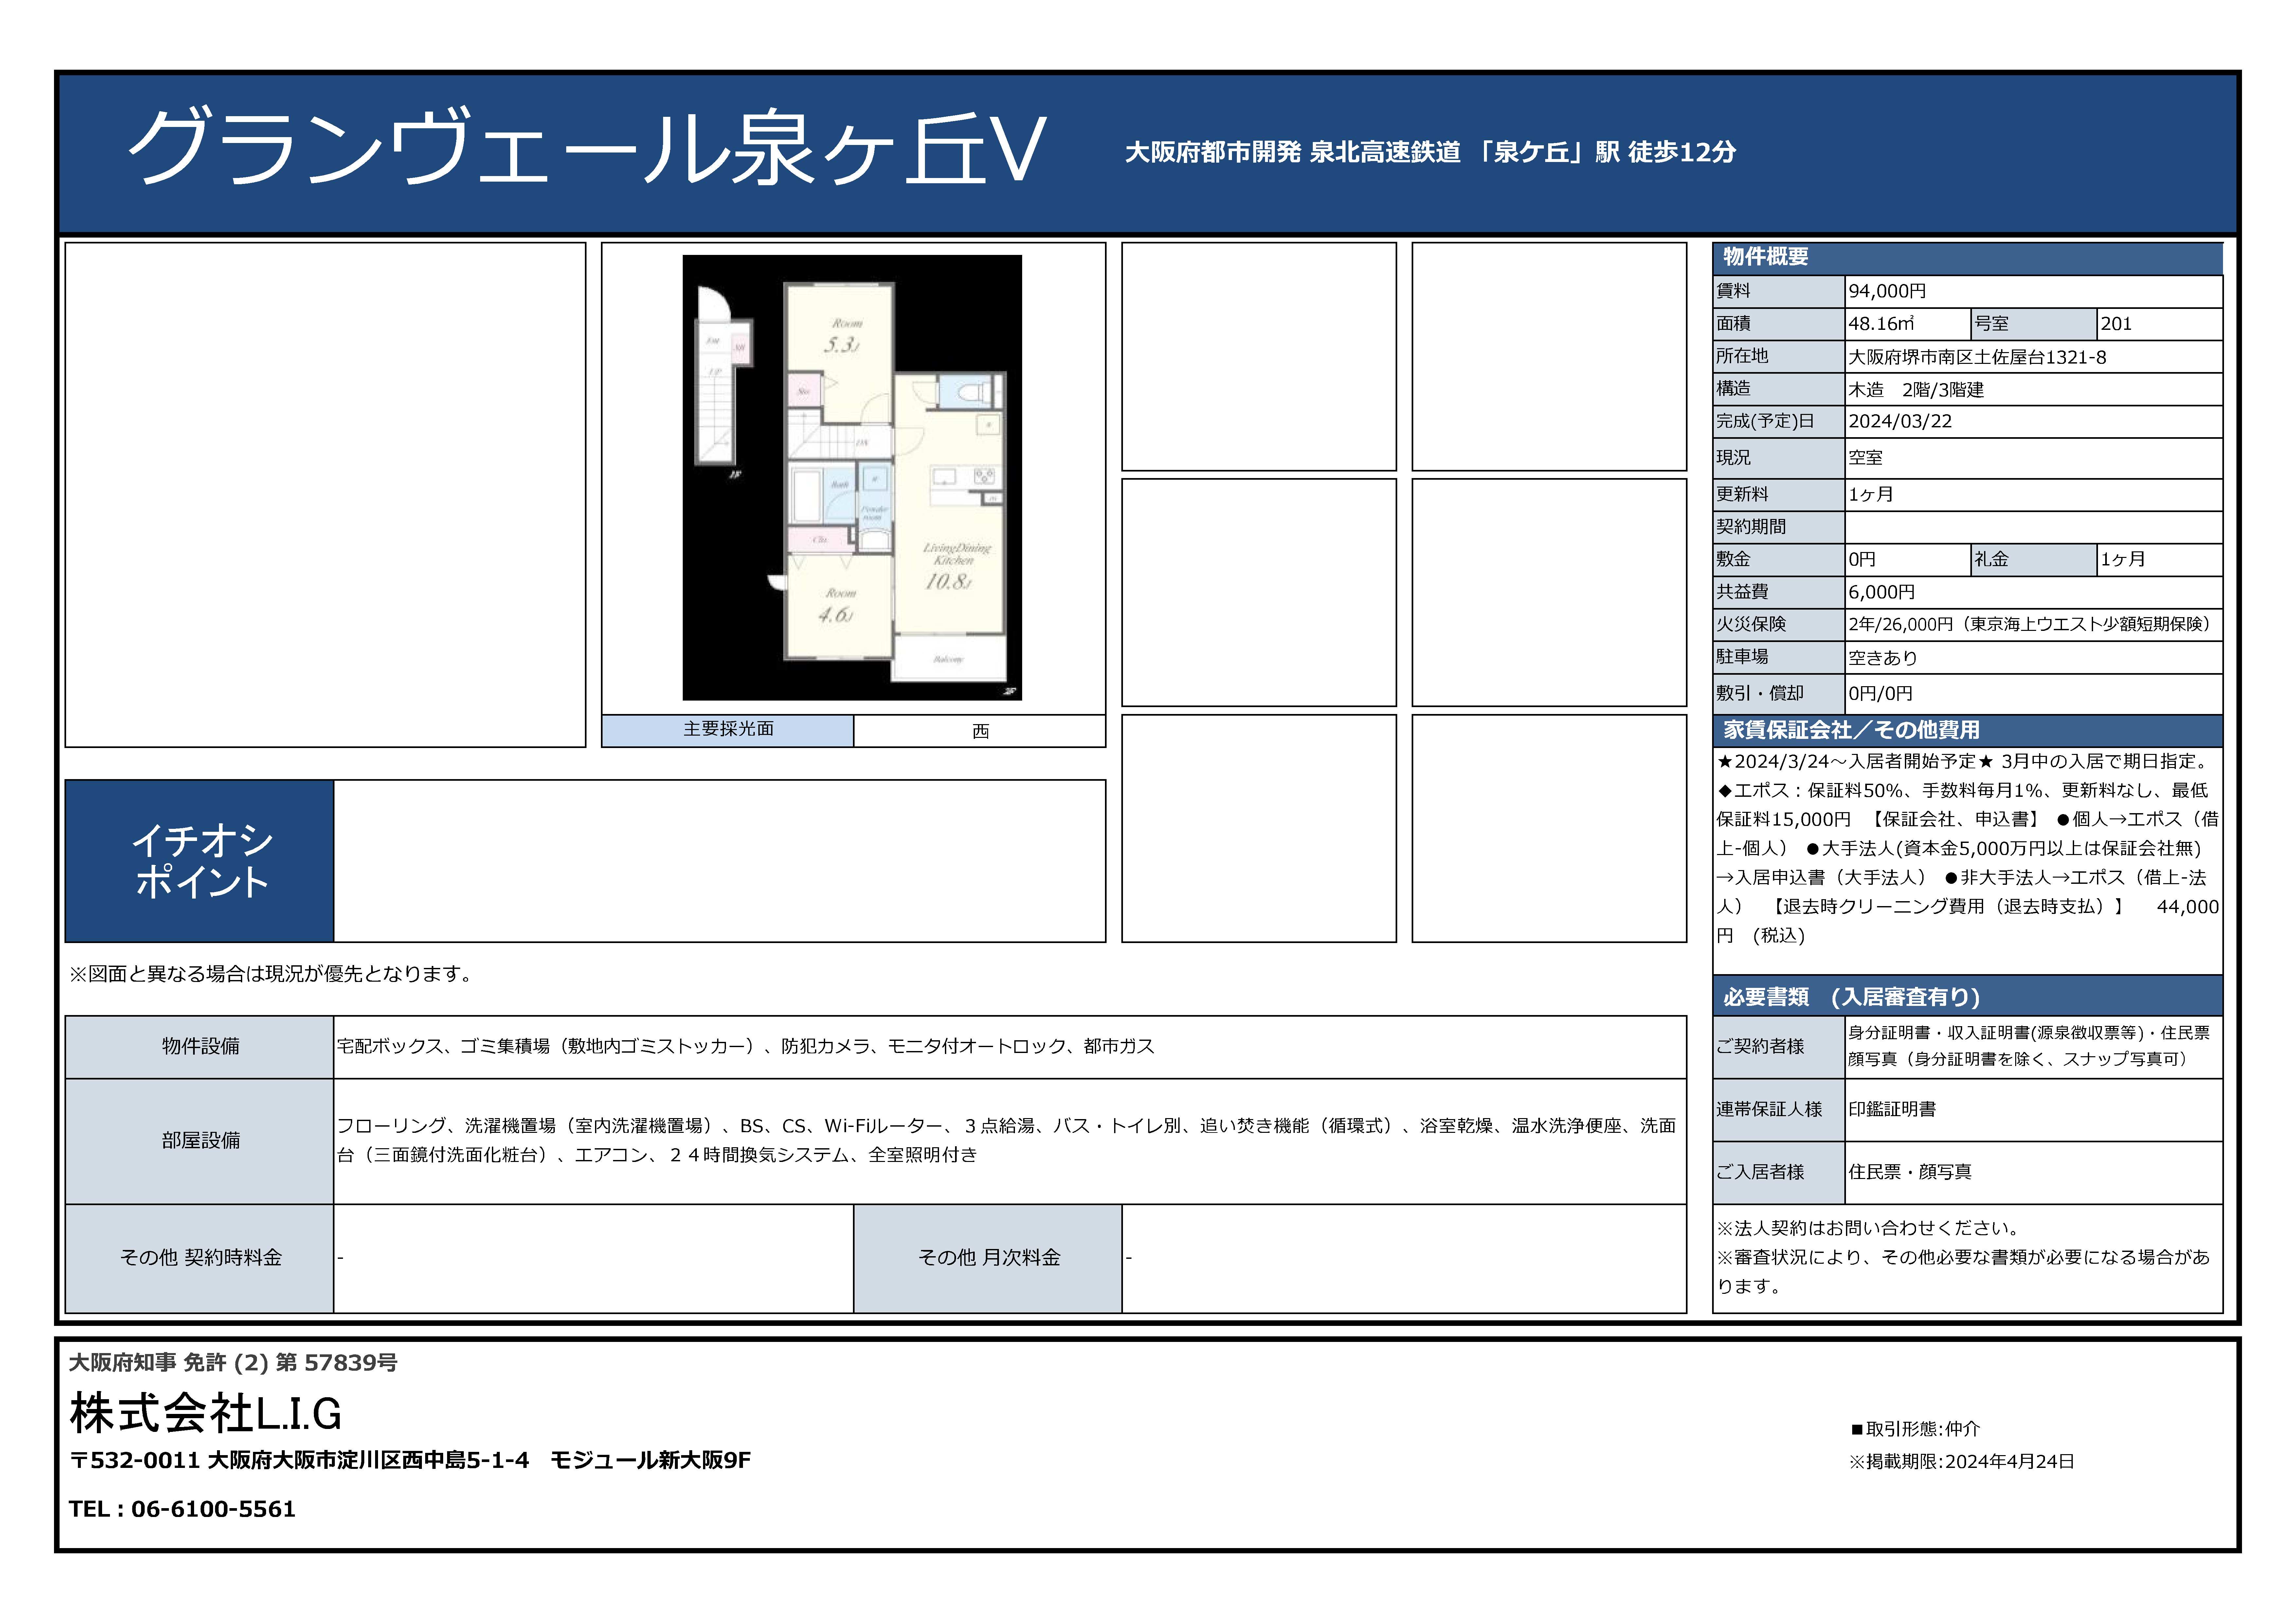Viewport: 2296px width, 1623px height.
Task: Click the 掲載期限:2024年4月24日 text
Action: 1962,1462
